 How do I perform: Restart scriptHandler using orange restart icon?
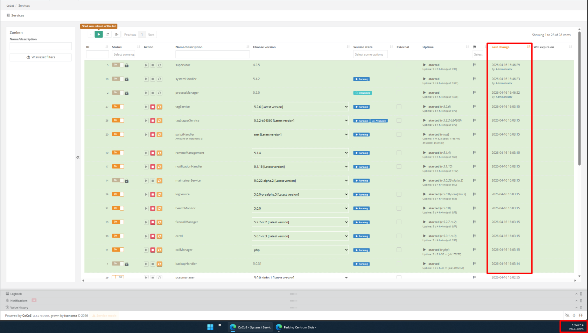click(x=160, y=135)
